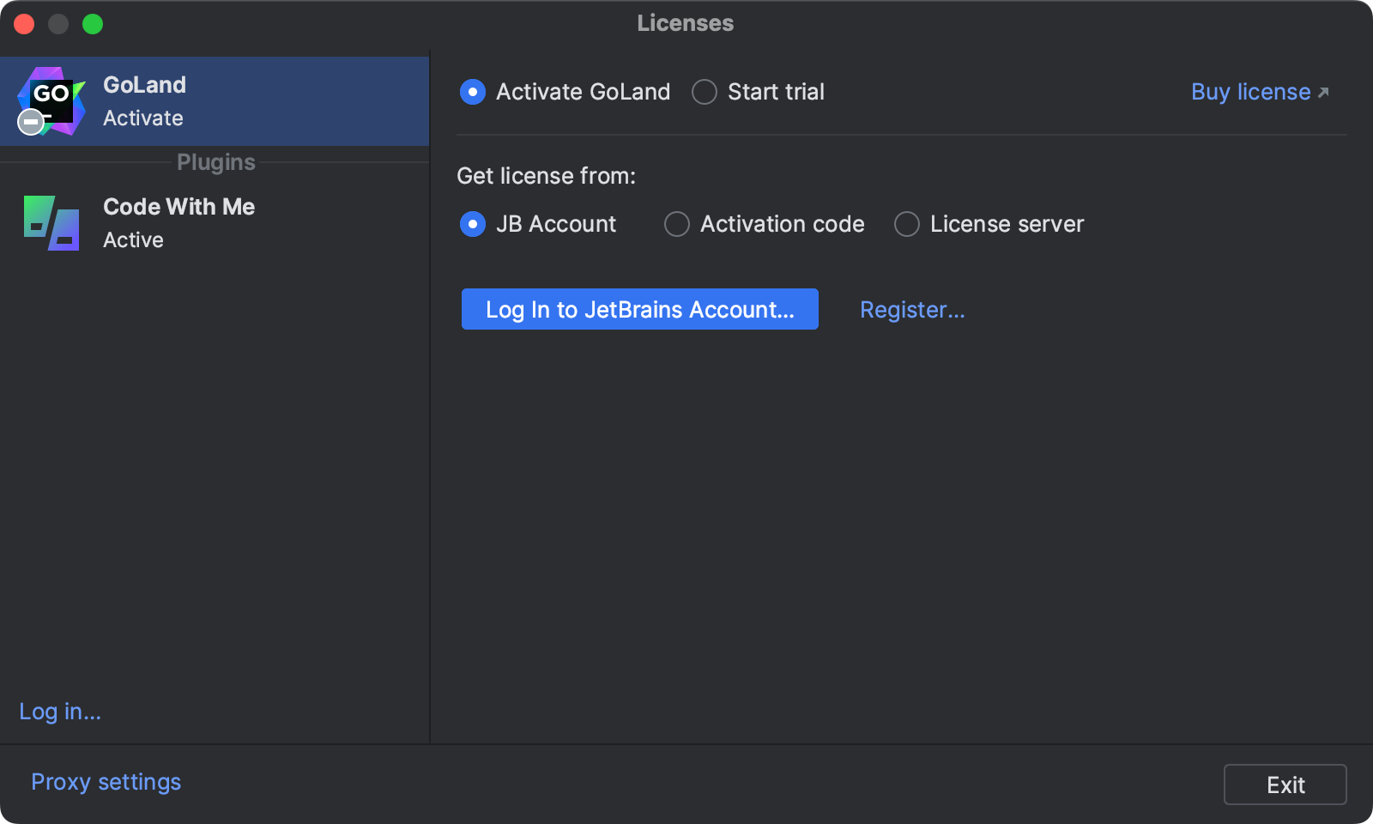Switch to Activation code option
Image resolution: width=1373 pixels, height=824 pixels.
677,224
